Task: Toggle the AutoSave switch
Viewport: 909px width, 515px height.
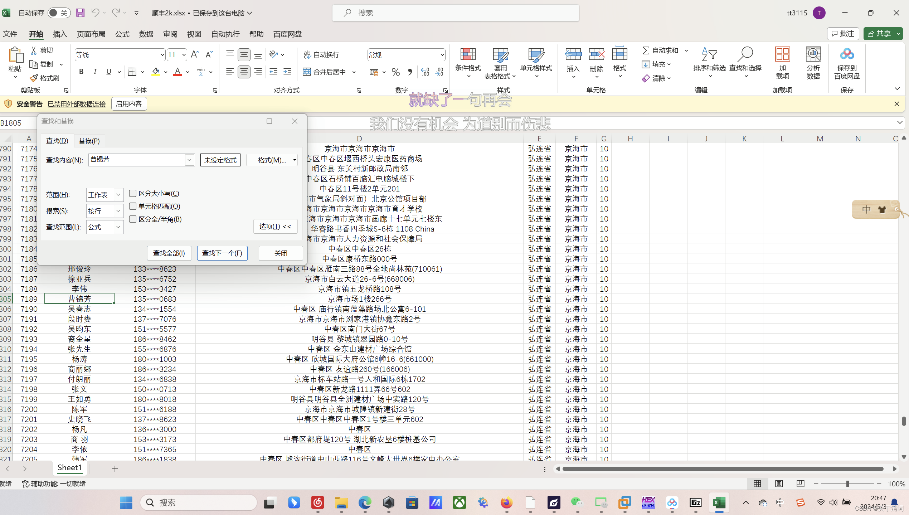Action: (x=59, y=13)
